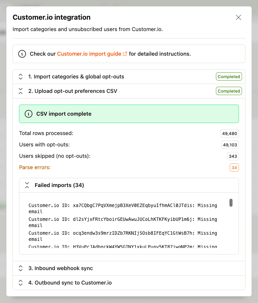
Task: Click the Customer.io integration heading
Action: (x=52, y=17)
